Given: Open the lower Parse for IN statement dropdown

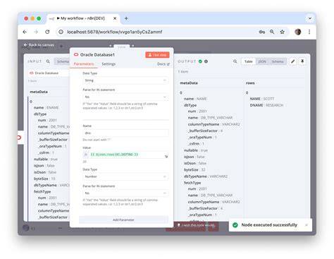Looking at the screenshot, I should 125,193.
